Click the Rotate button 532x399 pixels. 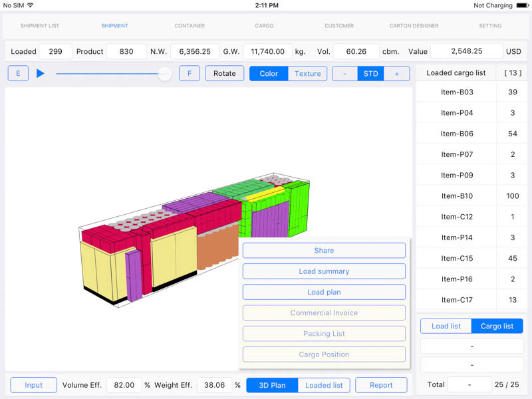pyautogui.click(x=225, y=73)
